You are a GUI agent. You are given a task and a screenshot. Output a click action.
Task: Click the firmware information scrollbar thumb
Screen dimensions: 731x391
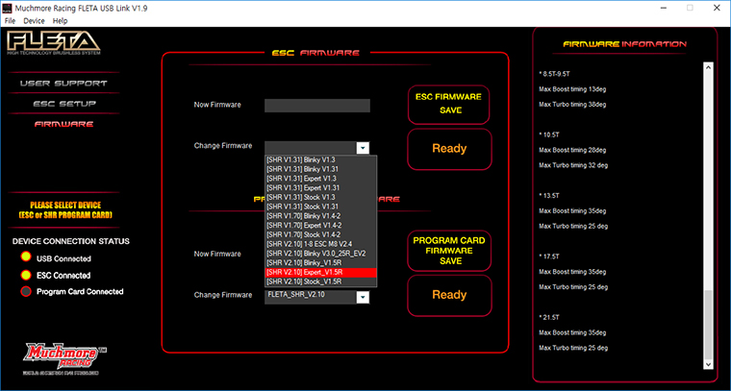tap(708, 324)
